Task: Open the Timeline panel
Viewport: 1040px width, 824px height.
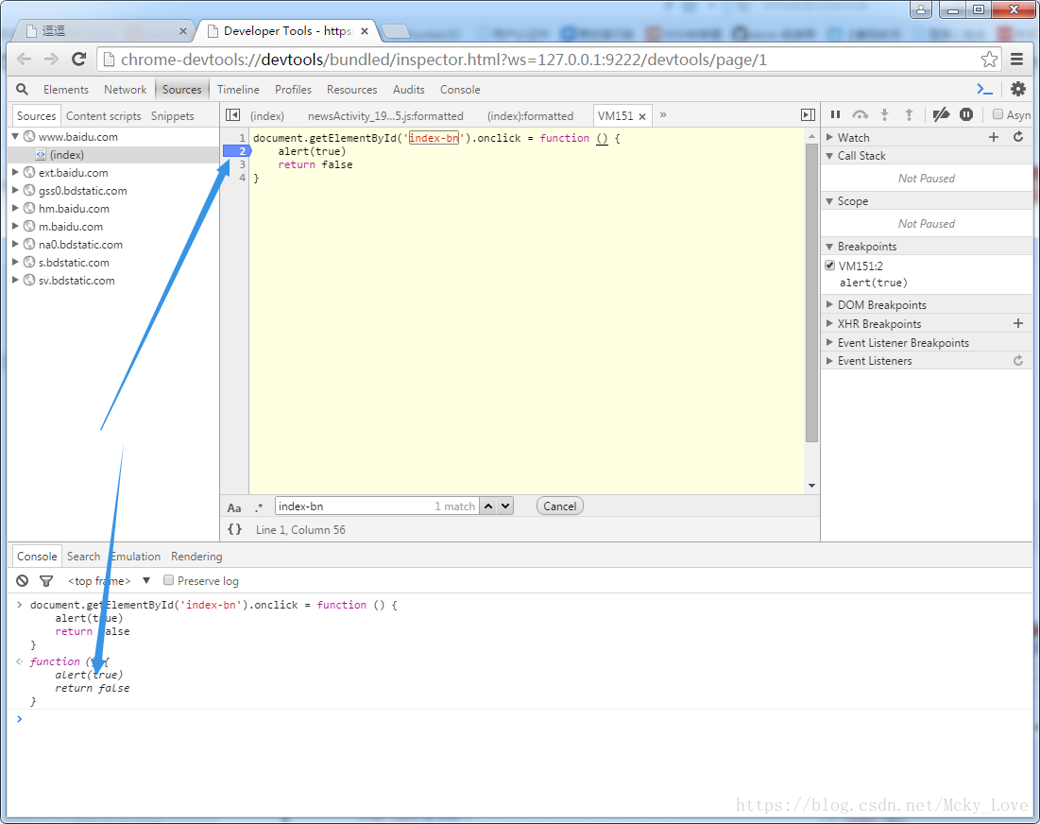Action: coord(238,89)
